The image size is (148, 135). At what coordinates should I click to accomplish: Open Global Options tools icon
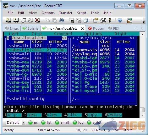tap(103, 20)
